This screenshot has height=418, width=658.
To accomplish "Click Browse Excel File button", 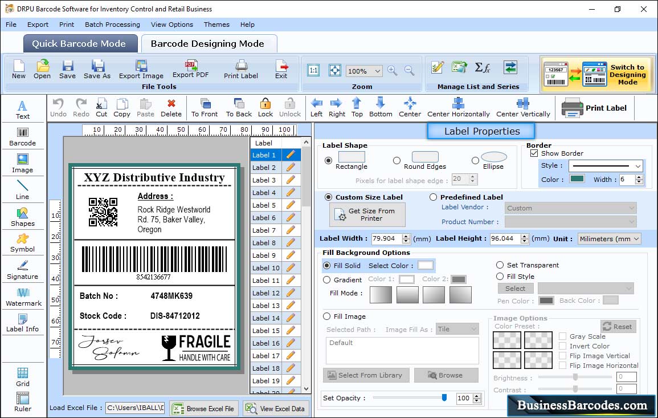I will pos(204,408).
